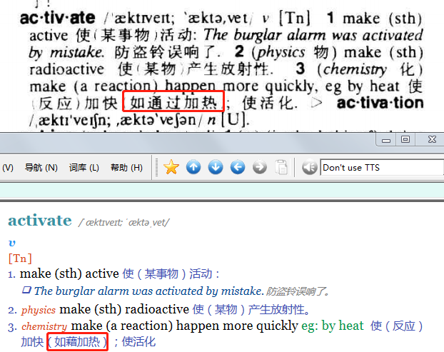Click the teal 'activate' headword

pos(40,221)
